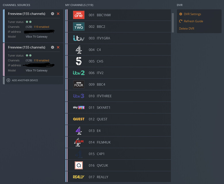
Task: Remove second Freeview source with red X
Action: (x=58, y=47)
